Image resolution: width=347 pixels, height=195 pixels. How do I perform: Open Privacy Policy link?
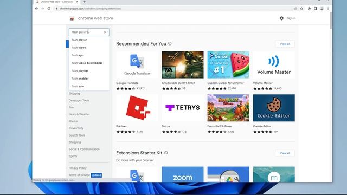[78, 168]
